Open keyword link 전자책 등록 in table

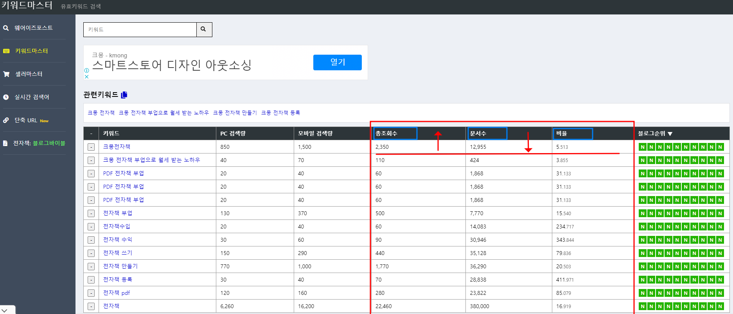click(118, 280)
